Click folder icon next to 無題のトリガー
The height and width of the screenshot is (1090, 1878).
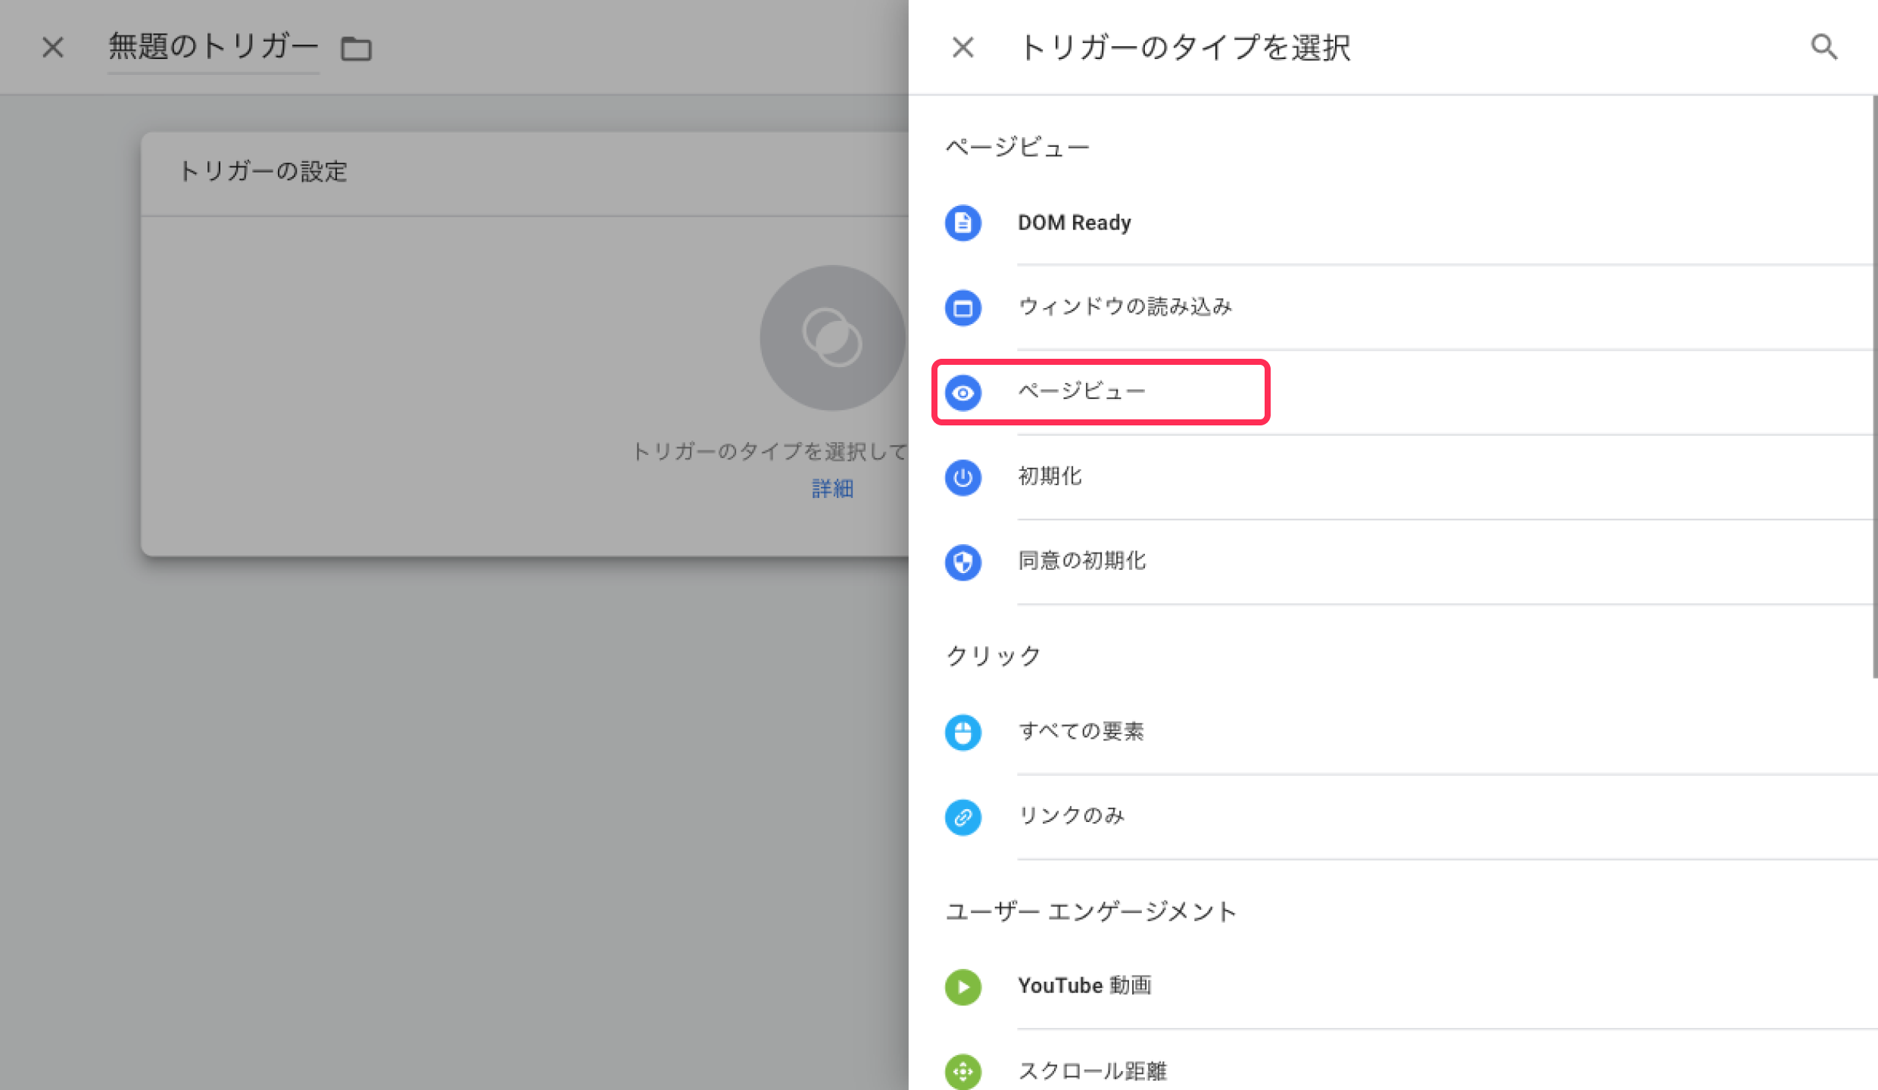pyautogui.click(x=356, y=48)
